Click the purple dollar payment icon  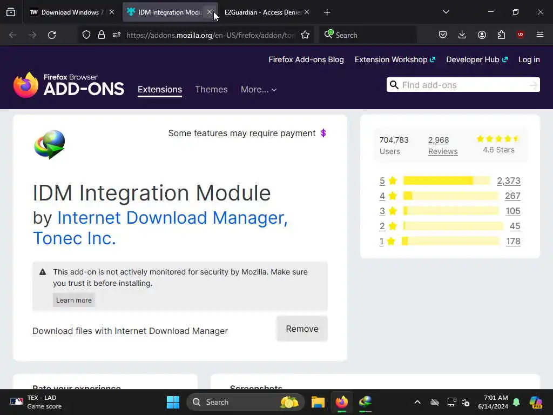coord(323,133)
